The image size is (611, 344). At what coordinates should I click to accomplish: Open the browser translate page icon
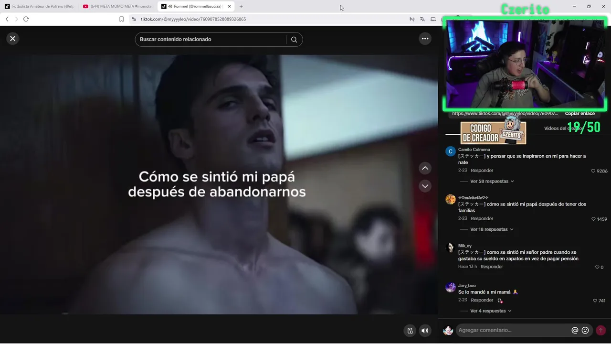pyautogui.click(x=422, y=19)
